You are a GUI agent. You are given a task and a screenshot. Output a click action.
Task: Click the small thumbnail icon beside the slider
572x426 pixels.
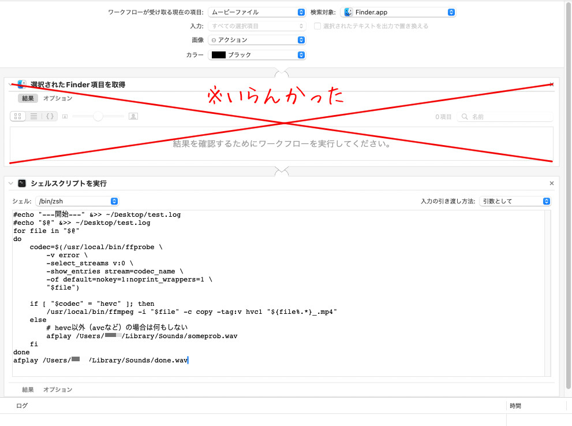click(x=65, y=117)
